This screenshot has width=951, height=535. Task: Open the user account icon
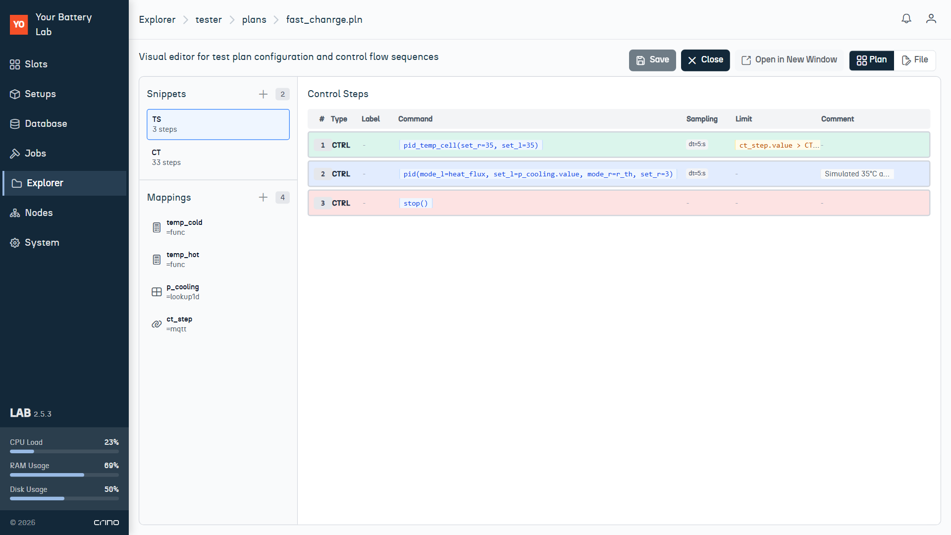coord(931,19)
